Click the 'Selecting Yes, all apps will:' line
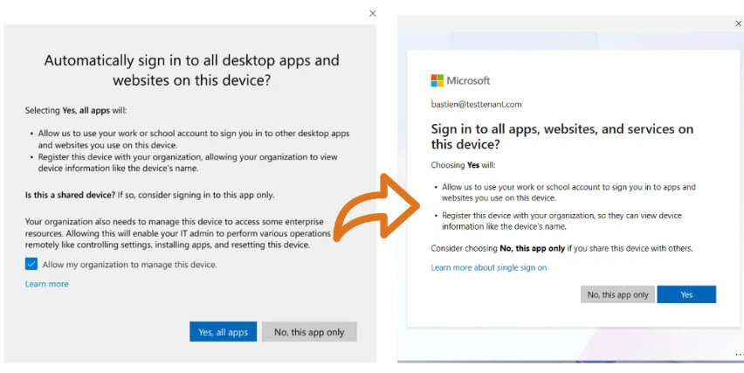 tap(77, 111)
